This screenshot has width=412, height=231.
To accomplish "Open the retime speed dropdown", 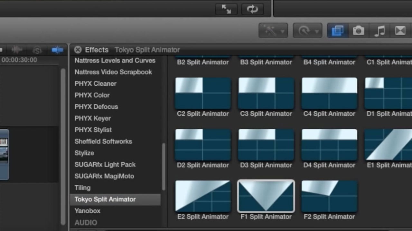I will (307, 31).
